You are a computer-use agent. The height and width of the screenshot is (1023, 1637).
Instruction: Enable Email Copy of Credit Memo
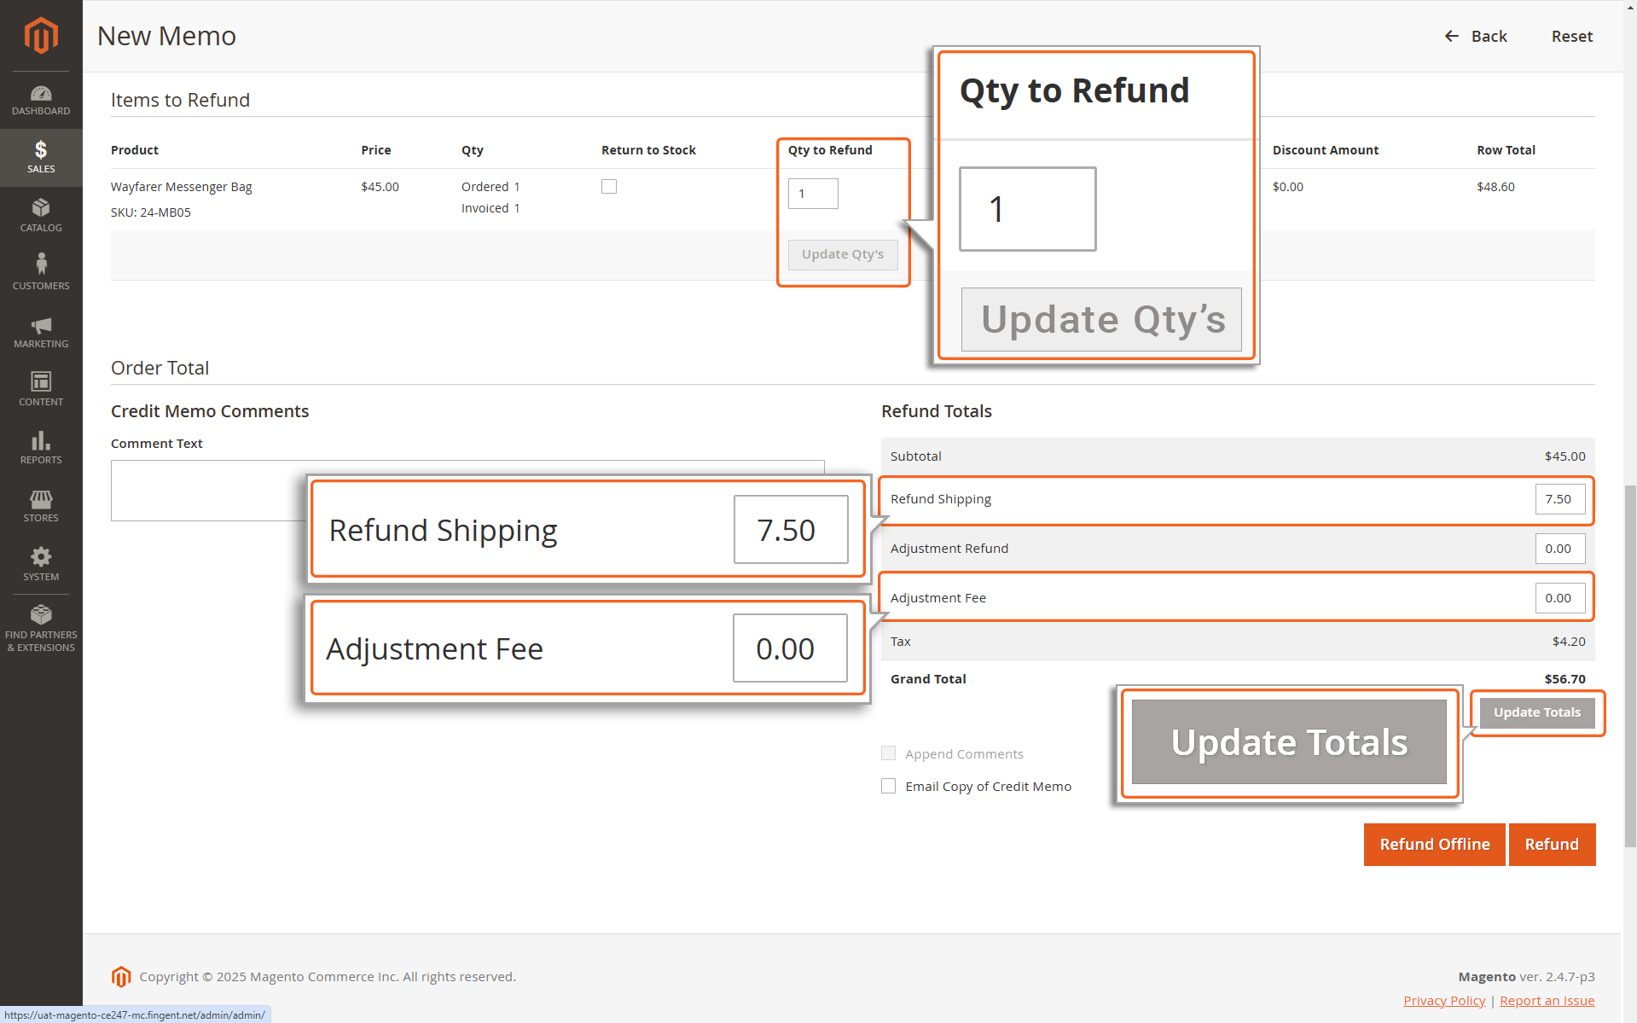tap(888, 786)
